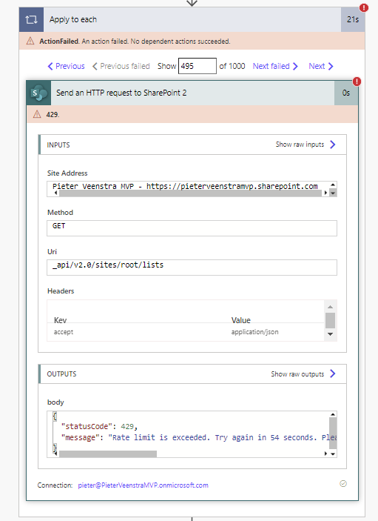Click the Apply to each loop icon
Image resolution: width=378 pixels, height=521 pixels.
coord(31,19)
